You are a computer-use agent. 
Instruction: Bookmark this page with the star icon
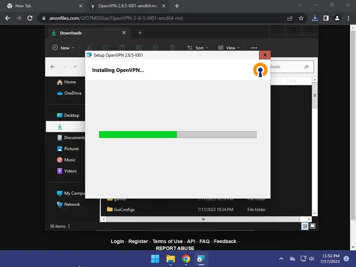pos(301,18)
